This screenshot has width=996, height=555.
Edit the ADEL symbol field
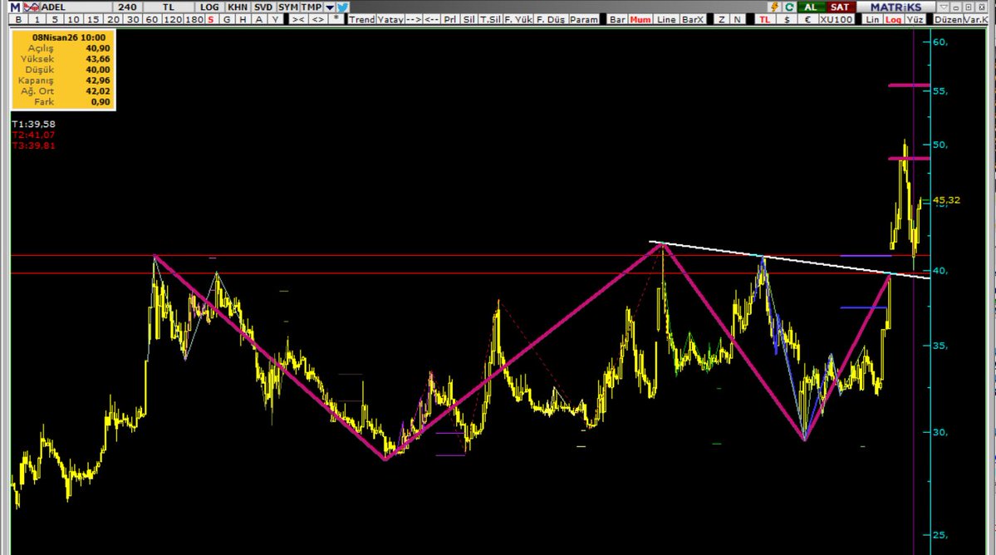click(x=75, y=7)
